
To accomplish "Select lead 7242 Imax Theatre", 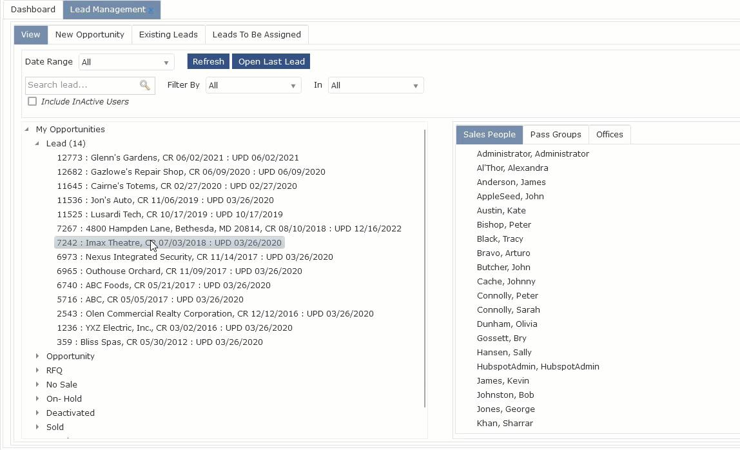I will tap(170, 242).
